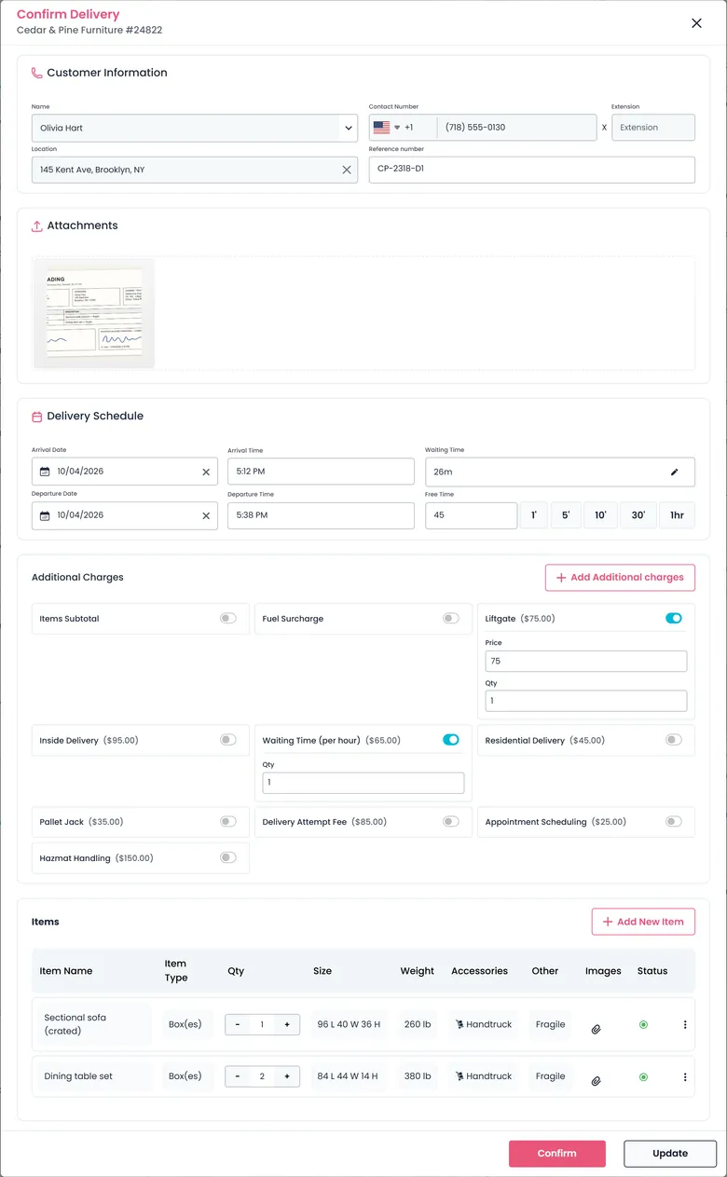
Task: Open the Arrival Date calendar icon
Action: 45,472
